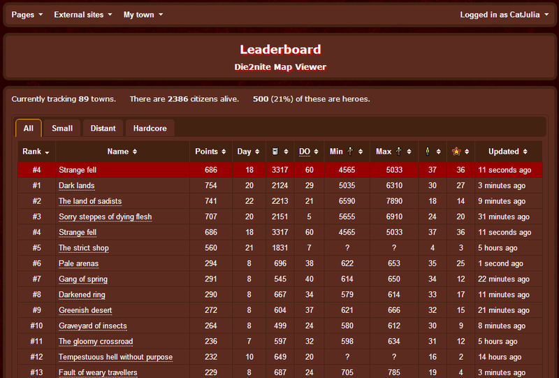This screenshot has width=559, height=378.
Task: Sort table by Rank column
Action: point(36,152)
